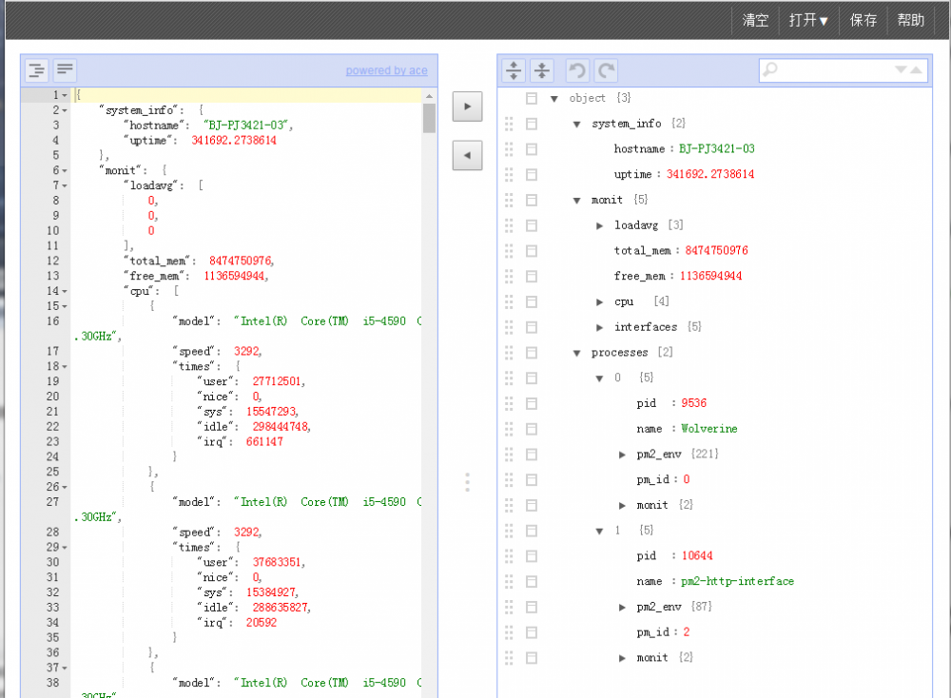The width and height of the screenshot is (951, 698).
Task: Click the Format JSON indent icon
Action: pos(35,69)
